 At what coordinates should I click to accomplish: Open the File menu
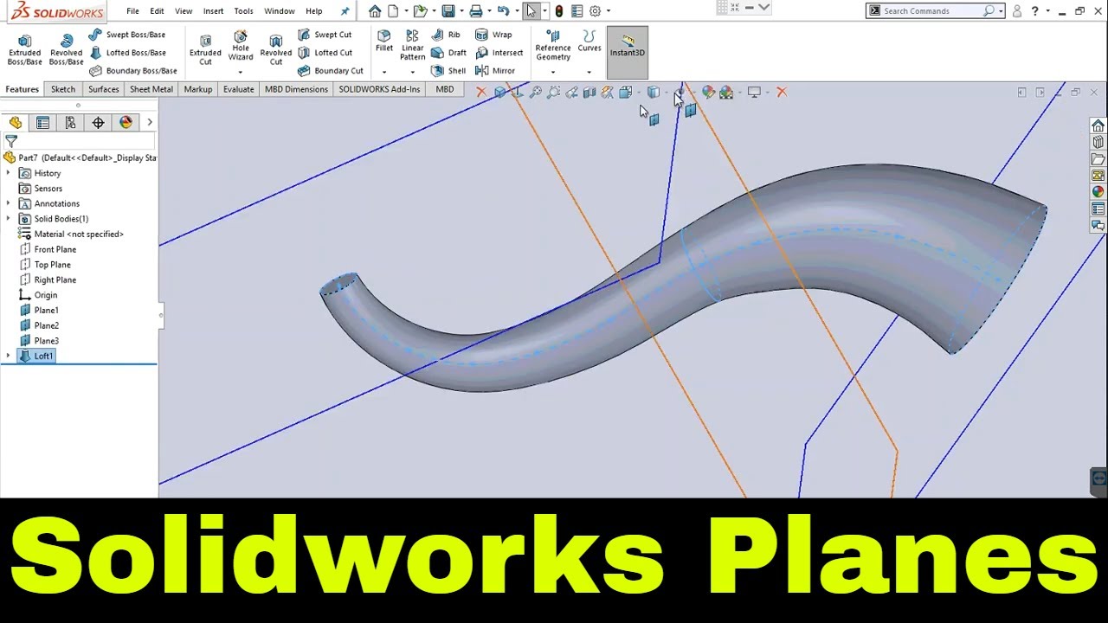(x=132, y=11)
